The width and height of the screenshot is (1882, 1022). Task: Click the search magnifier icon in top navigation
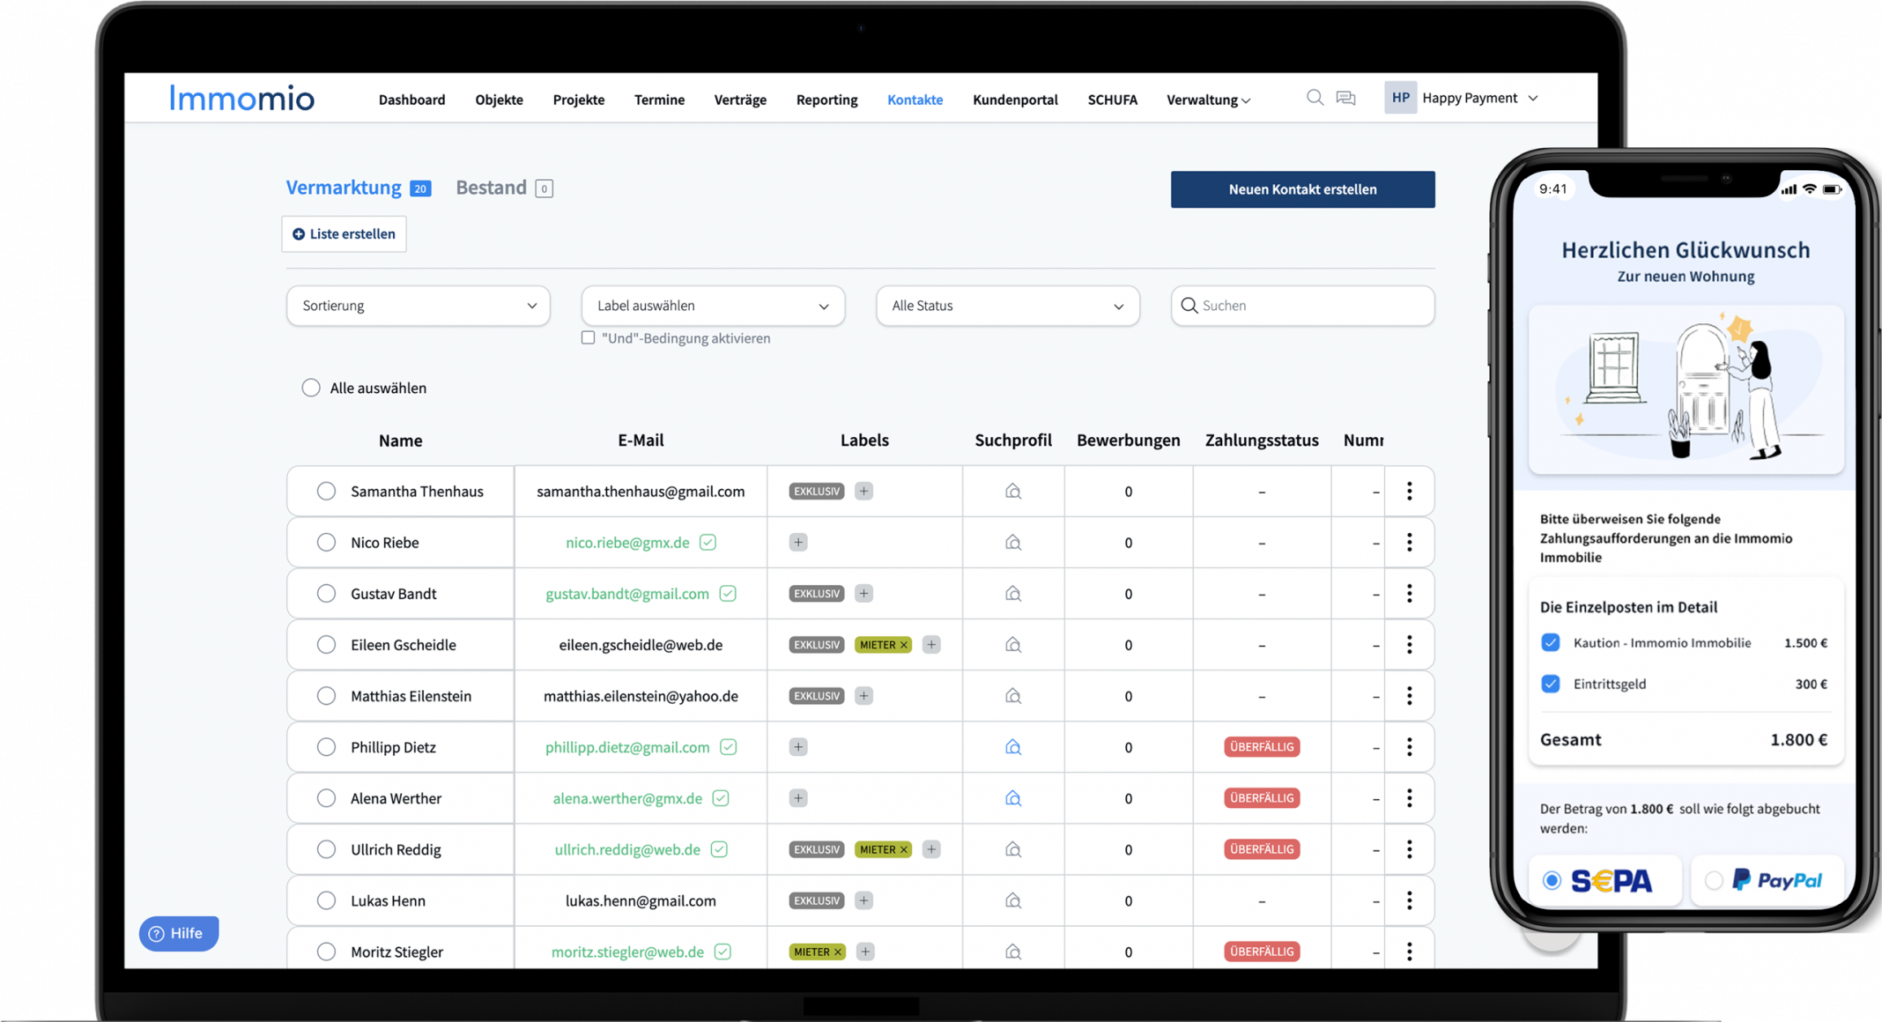click(x=1314, y=98)
